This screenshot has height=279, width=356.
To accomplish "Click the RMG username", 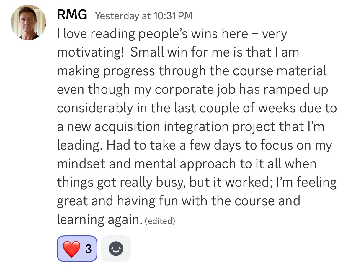I will point(72,15).
